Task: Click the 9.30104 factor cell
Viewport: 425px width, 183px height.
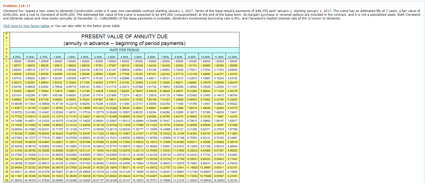Action: tap(233, 180)
